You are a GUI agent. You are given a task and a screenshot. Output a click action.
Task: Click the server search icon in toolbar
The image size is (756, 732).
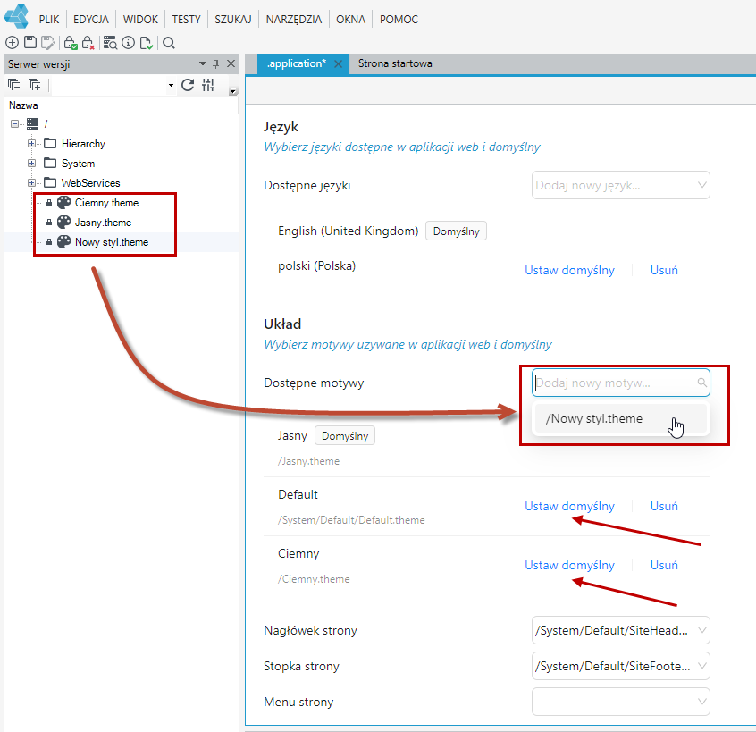(110, 43)
